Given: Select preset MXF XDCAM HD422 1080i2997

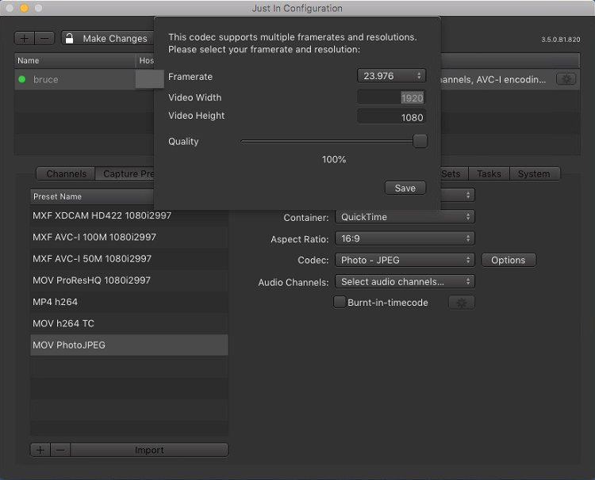Looking at the screenshot, I should click(129, 215).
